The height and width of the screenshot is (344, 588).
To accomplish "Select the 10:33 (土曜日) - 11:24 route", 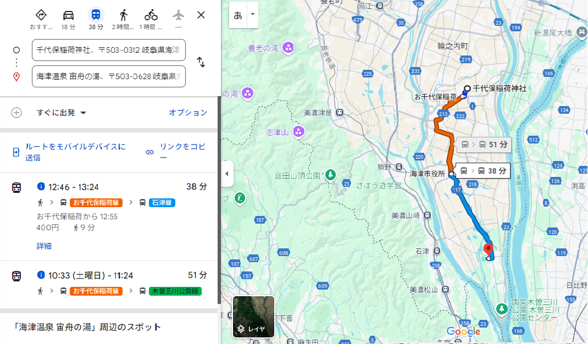I will click(x=109, y=285).
